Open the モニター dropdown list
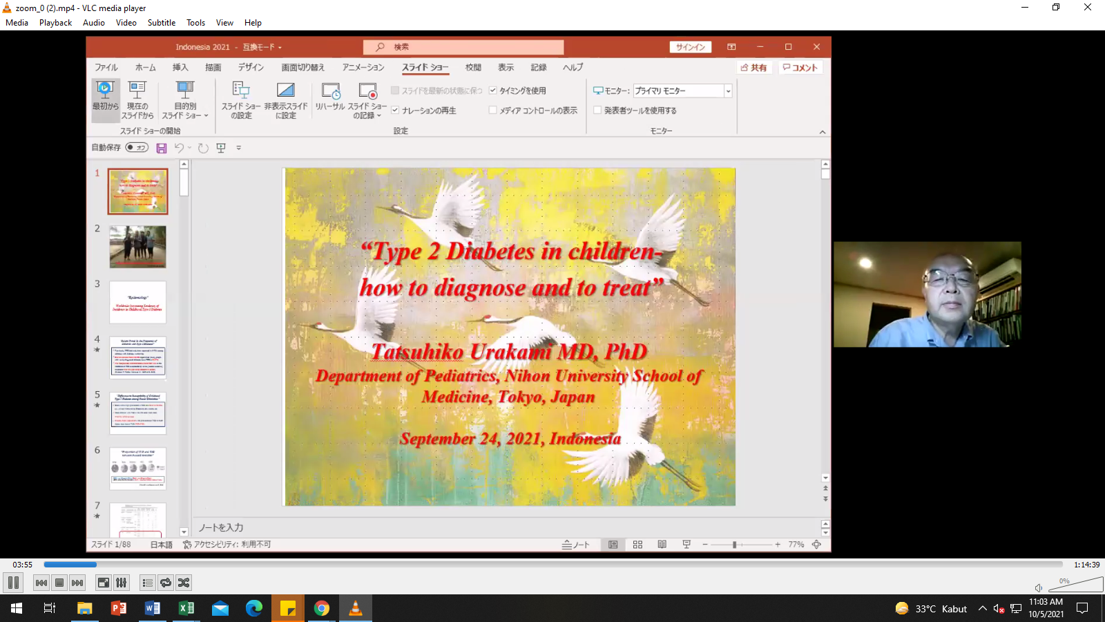Screen dimensions: 1105x622 (x=728, y=91)
